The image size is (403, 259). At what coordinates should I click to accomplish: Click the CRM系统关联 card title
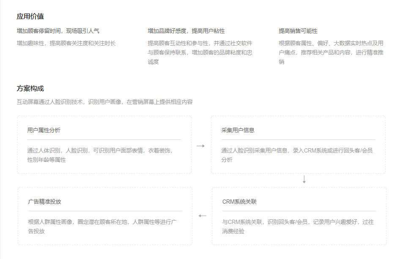(239, 202)
